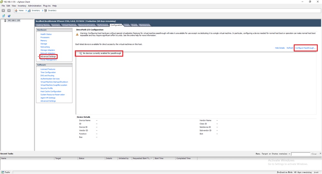This screenshot has height=174, width=322.
Task: Open Agent VM Settings link
Action: tap(48, 98)
